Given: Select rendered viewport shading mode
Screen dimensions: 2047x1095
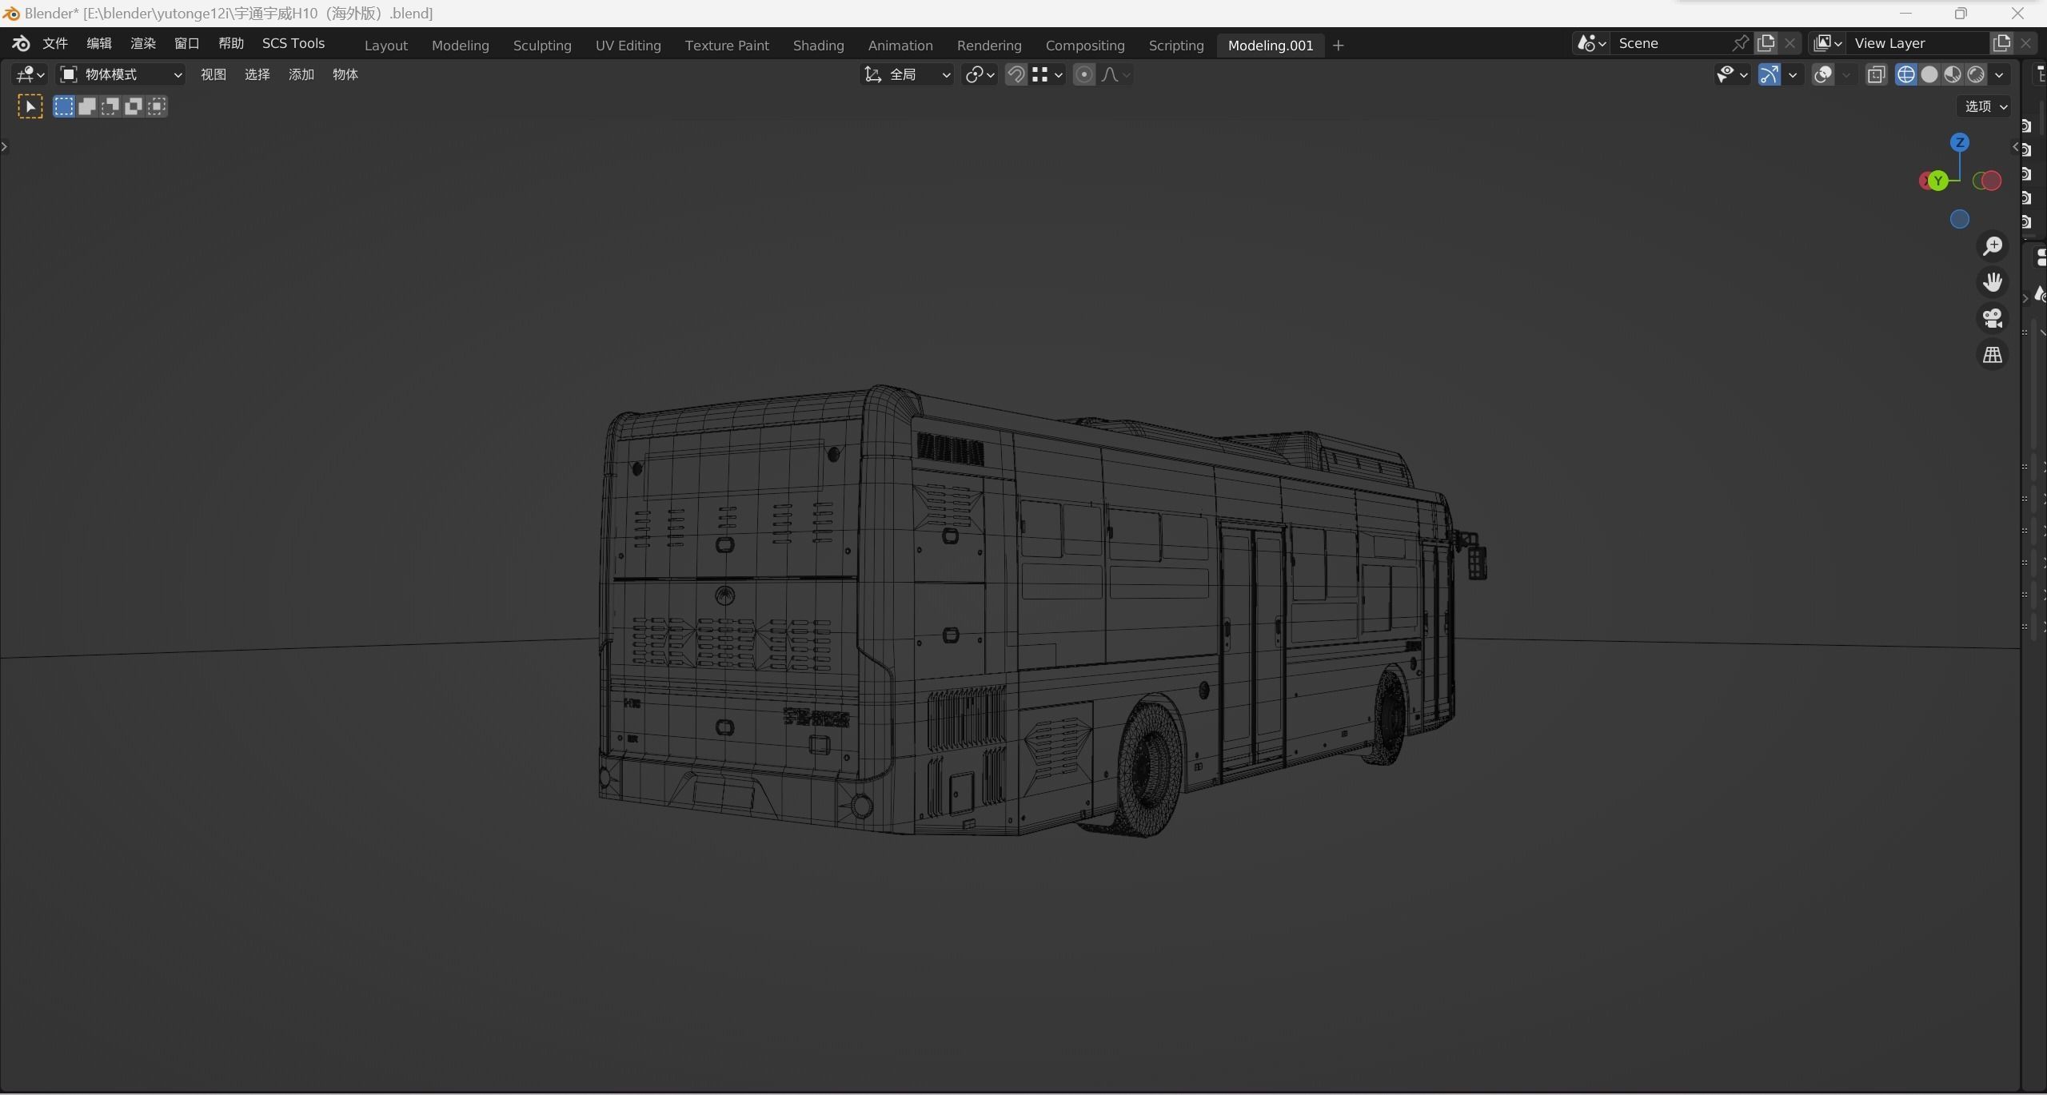Looking at the screenshot, I should (1975, 74).
